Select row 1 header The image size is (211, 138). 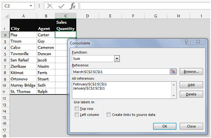point(5,25)
